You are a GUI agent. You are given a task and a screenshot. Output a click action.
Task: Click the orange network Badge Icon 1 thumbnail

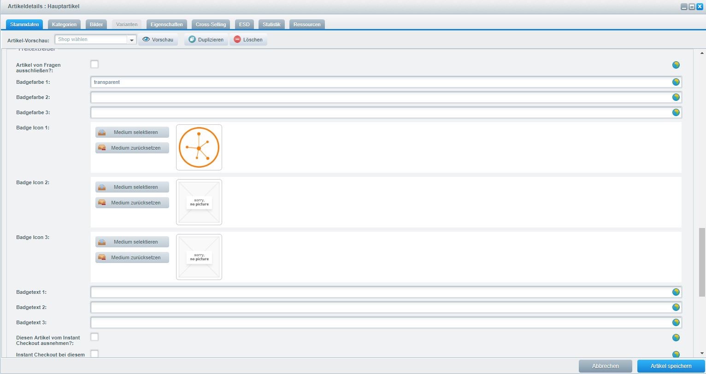[x=199, y=147]
